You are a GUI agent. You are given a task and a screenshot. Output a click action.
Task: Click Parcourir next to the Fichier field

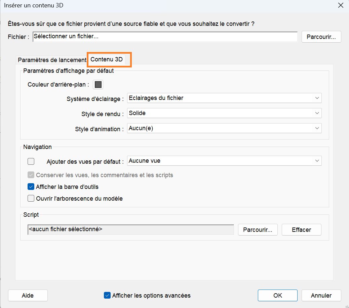coord(321,37)
